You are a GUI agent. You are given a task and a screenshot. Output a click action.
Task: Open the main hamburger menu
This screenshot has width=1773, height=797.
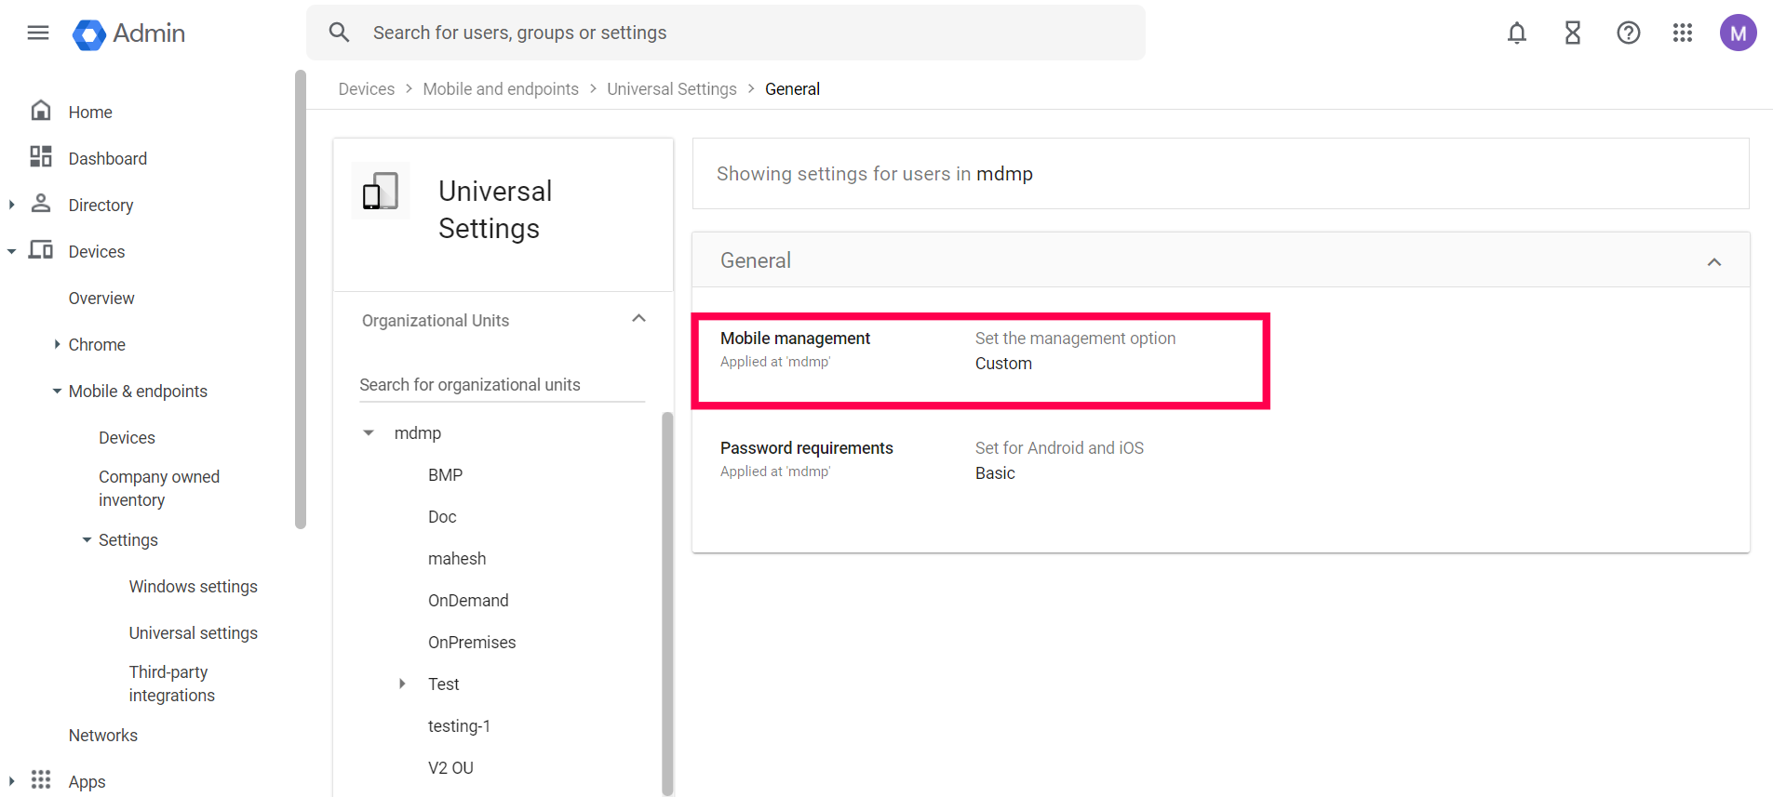coord(38,33)
